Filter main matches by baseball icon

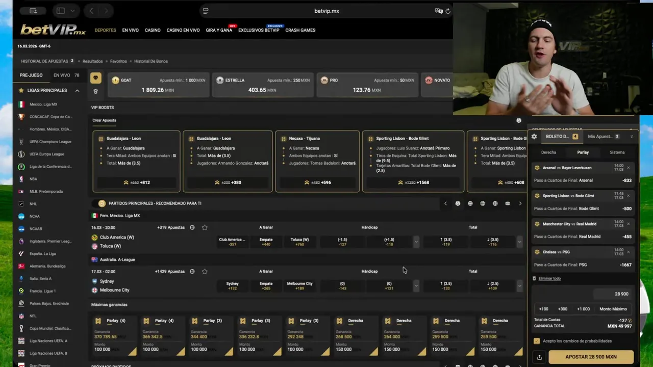pyautogui.click(x=495, y=203)
